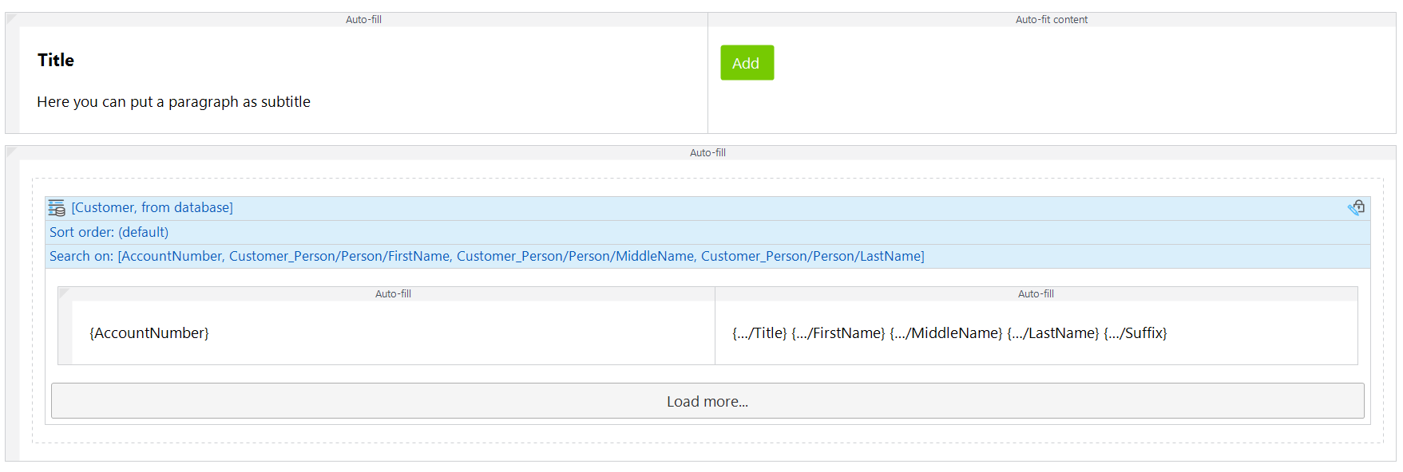1403x472 pixels.
Task: Select the [Customer, from database] data source
Action: click(x=153, y=207)
